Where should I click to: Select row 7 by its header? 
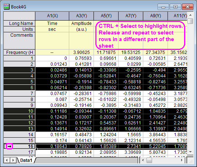[19, 93]
